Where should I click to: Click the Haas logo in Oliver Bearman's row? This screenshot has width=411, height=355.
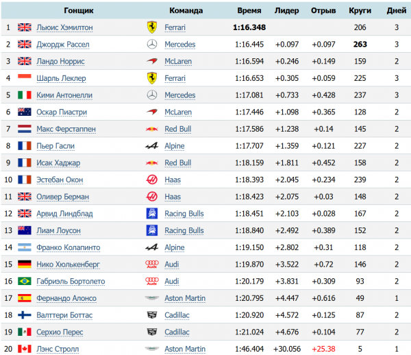152,197
